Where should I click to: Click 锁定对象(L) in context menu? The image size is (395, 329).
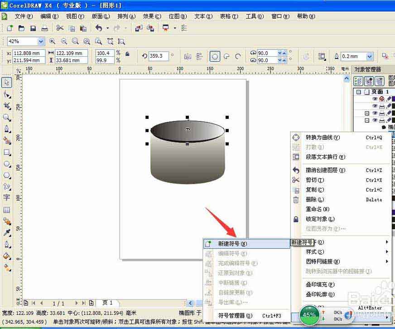click(342, 219)
